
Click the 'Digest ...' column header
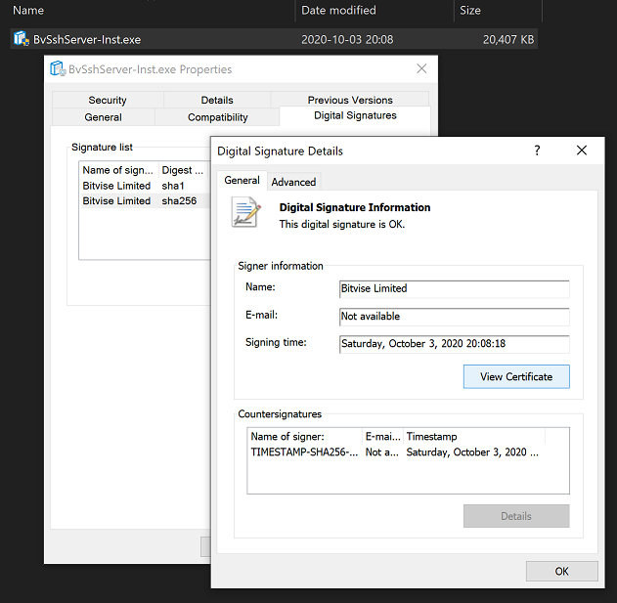click(183, 170)
